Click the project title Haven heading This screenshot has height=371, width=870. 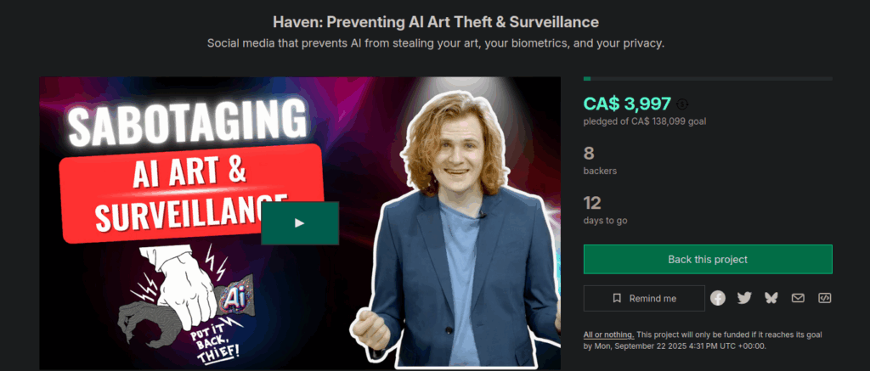[x=436, y=22]
